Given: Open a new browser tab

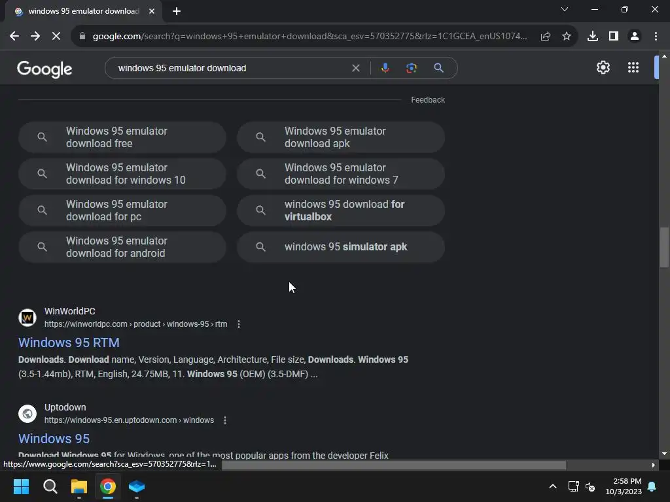Looking at the screenshot, I should [x=177, y=11].
